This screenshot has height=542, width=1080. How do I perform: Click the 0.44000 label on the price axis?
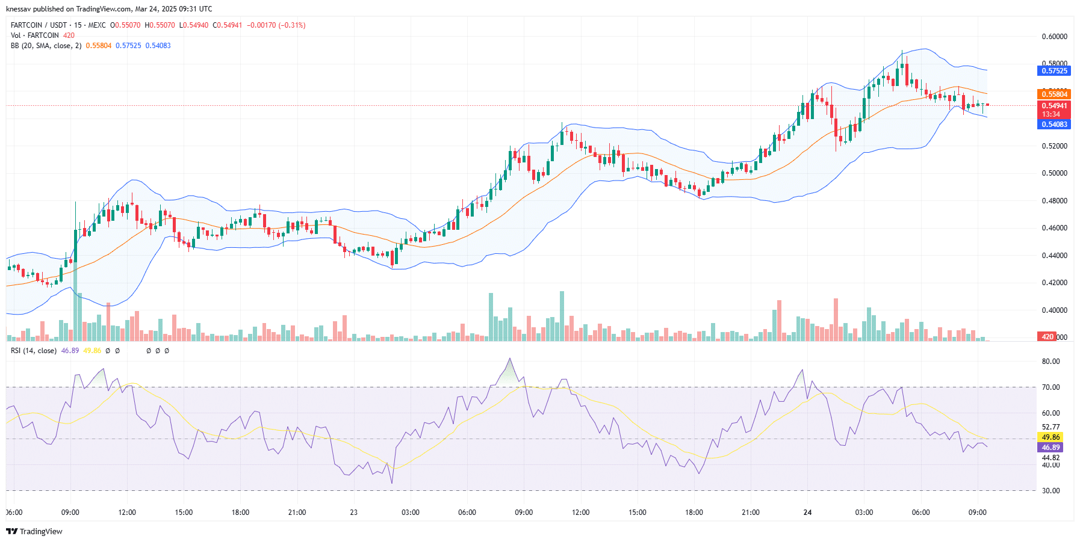click(x=1055, y=256)
